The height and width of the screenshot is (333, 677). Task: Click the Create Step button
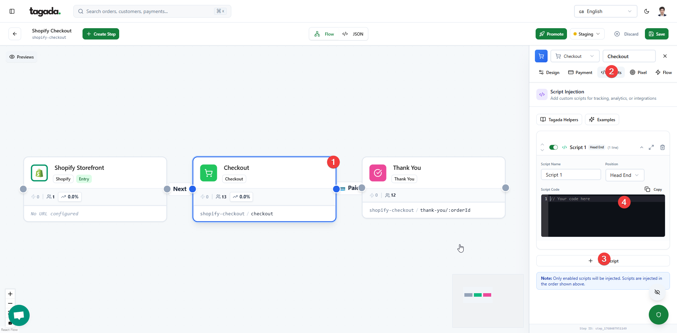[x=101, y=34]
